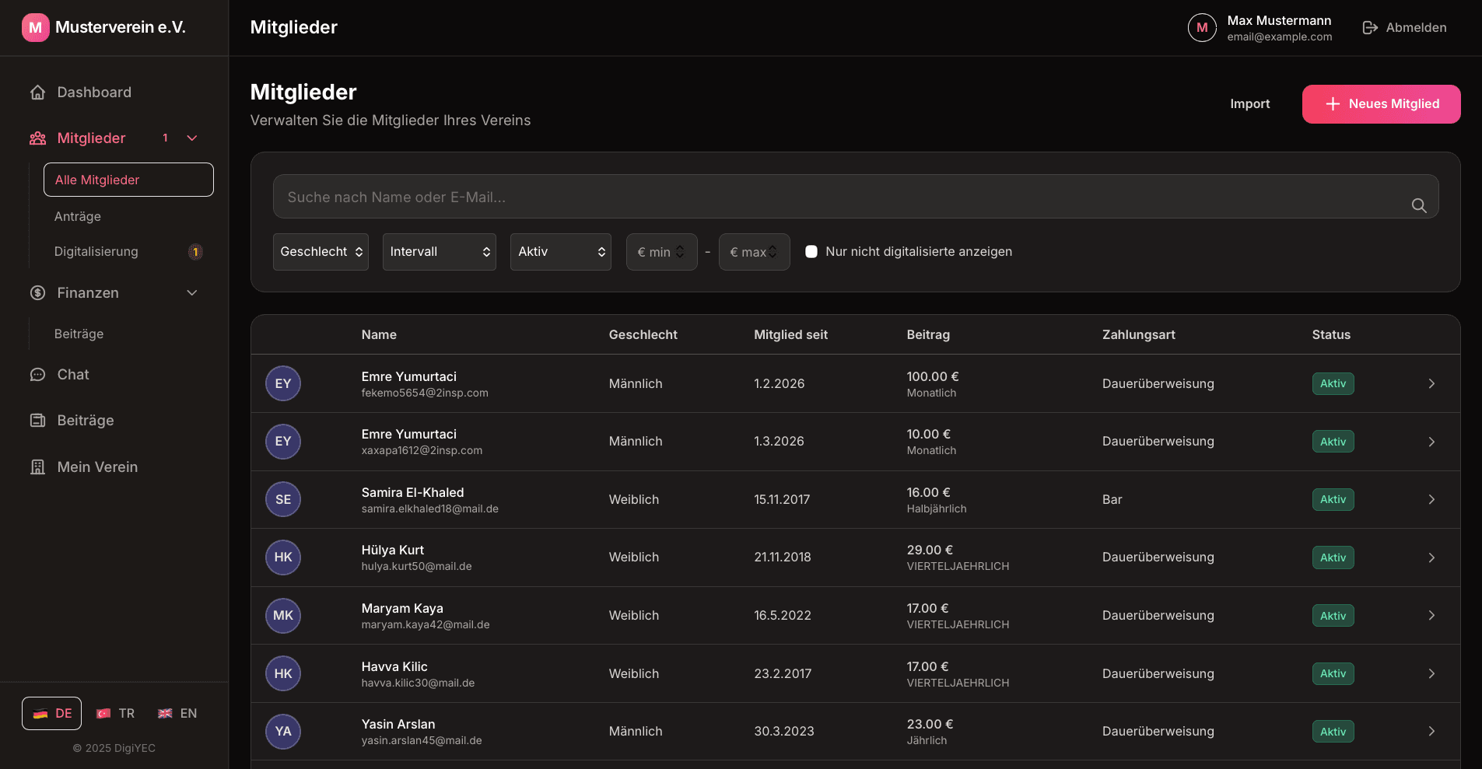Screen dimensions: 1482x769
Task: Switch language to EN
Action: point(177,714)
